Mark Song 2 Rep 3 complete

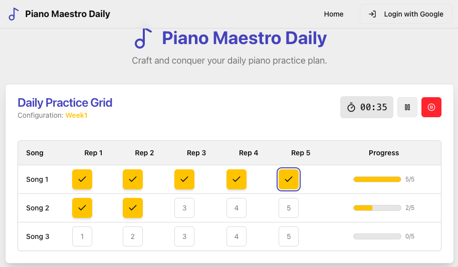184,208
